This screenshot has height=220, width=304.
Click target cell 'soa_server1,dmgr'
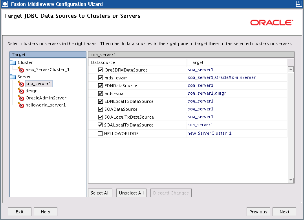(x=207, y=93)
